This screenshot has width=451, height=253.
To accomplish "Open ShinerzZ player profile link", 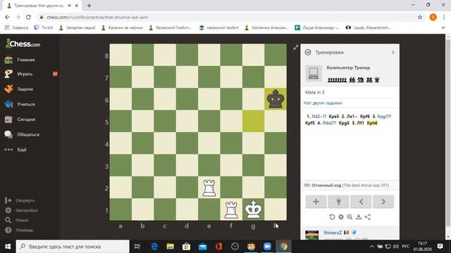I will pyautogui.click(x=332, y=233).
